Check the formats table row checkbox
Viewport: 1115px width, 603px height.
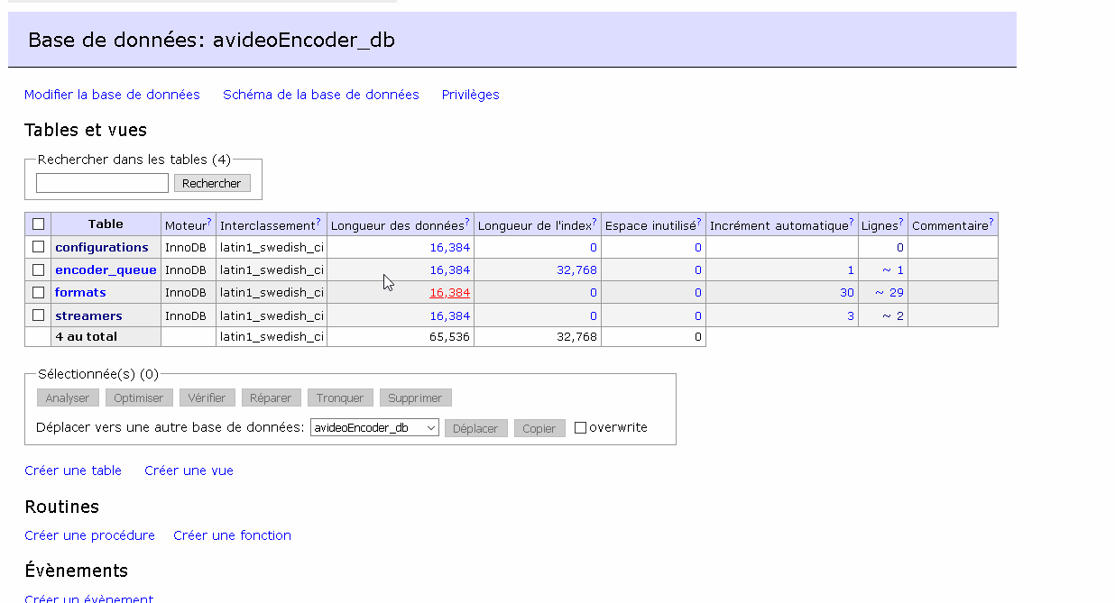[37, 291]
